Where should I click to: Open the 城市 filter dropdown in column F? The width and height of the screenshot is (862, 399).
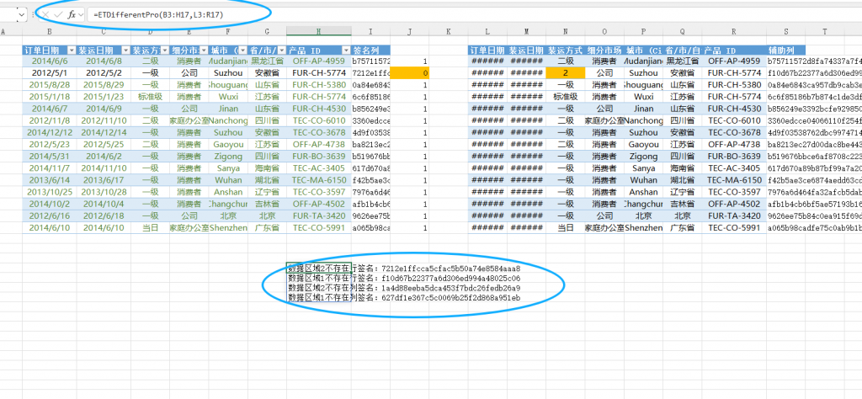243,50
